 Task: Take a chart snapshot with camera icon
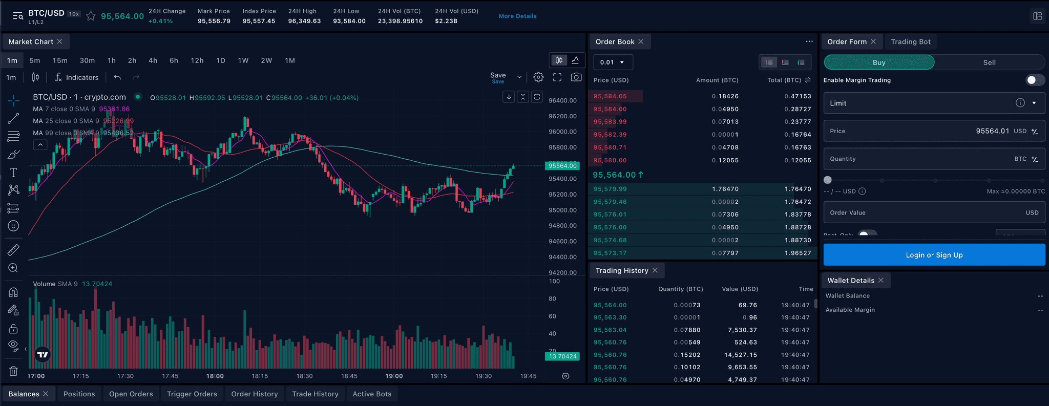coord(576,77)
